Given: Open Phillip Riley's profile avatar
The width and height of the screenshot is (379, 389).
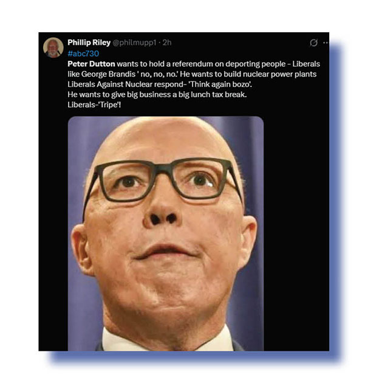Looking at the screenshot, I should tap(53, 47).
